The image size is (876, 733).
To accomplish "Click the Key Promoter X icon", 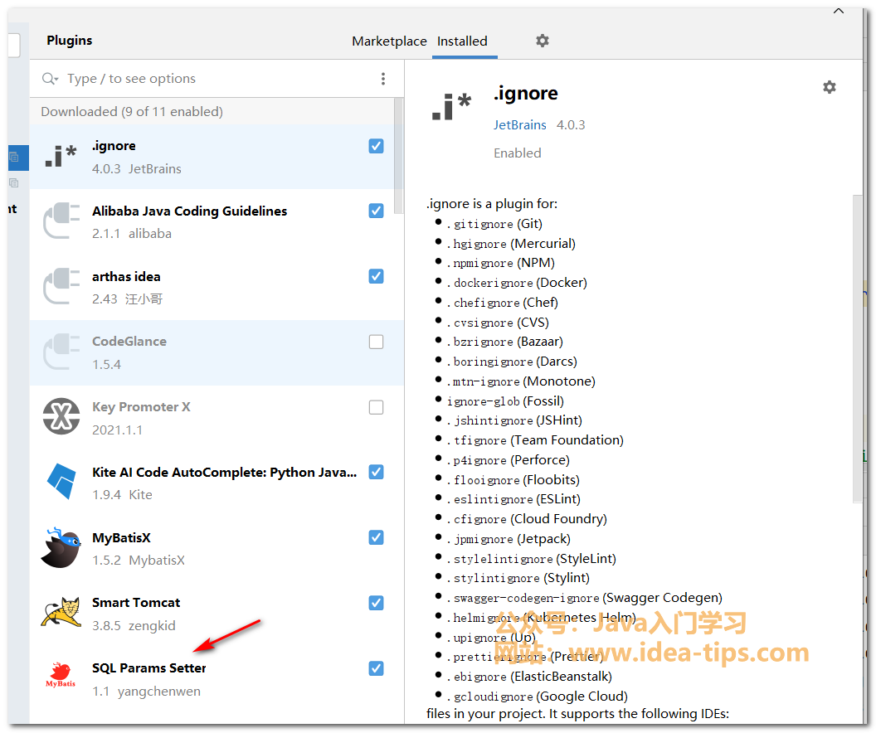I will coord(61,416).
